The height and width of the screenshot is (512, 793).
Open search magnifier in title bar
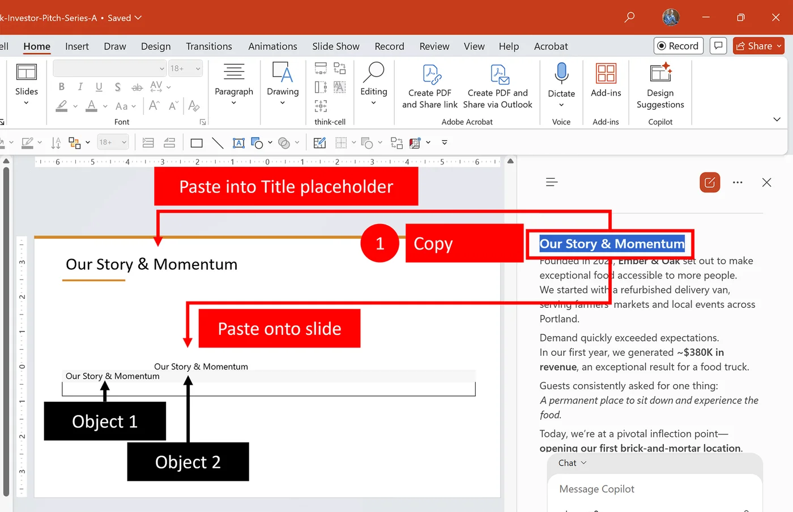pyautogui.click(x=629, y=18)
